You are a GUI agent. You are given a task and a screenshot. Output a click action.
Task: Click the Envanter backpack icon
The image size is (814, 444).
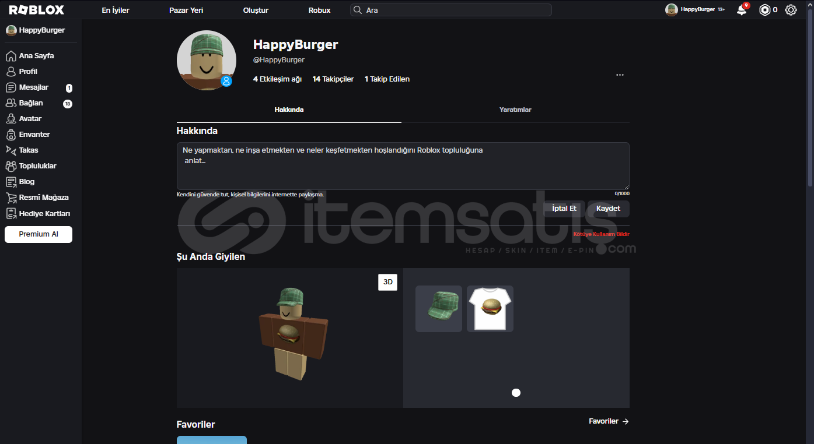point(11,135)
